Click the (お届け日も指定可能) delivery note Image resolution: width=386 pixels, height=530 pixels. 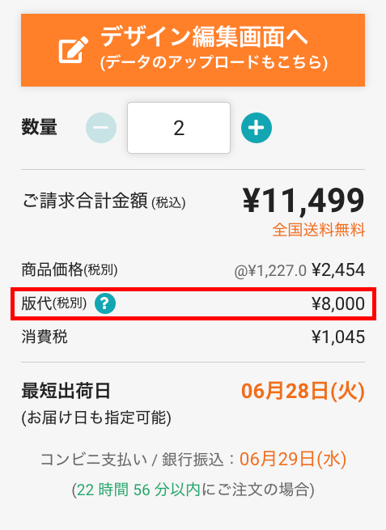pos(96,418)
